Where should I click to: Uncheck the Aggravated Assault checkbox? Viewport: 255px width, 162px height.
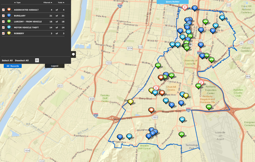(x=3, y=10)
